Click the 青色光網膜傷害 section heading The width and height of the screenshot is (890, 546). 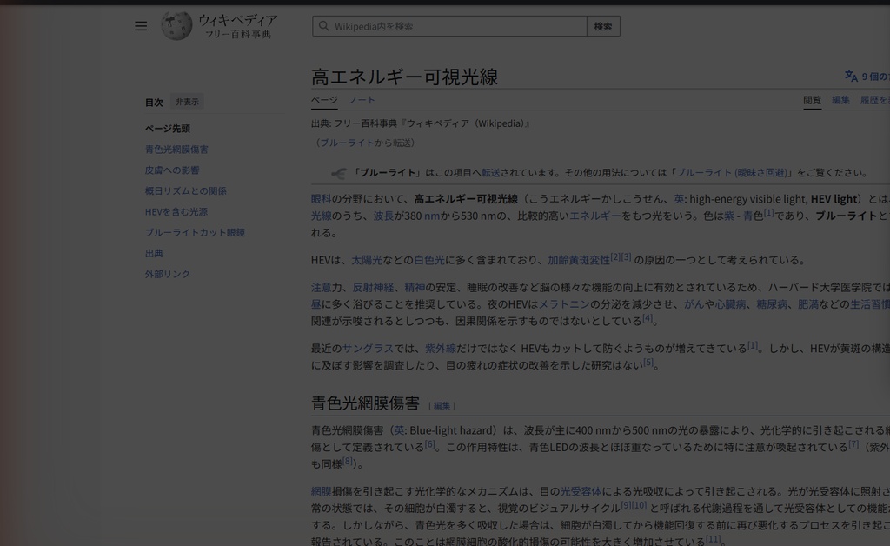point(366,403)
